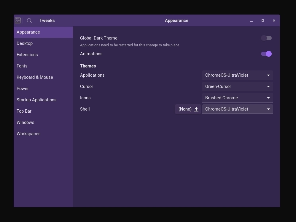The height and width of the screenshot is (222, 296).
Task: Click the Shell theme upload icon
Action: coord(196,109)
